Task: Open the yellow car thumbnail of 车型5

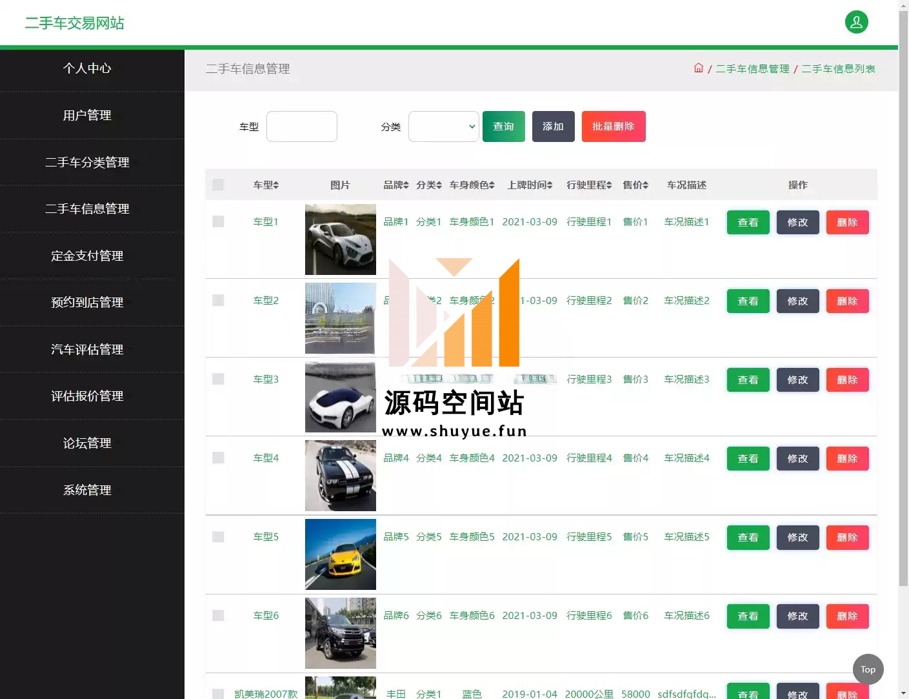Action: pos(341,554)
